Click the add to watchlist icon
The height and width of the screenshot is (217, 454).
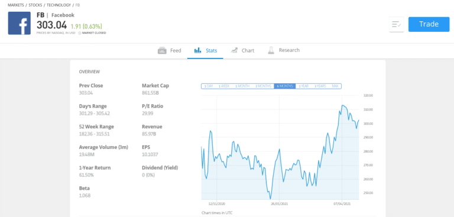tap(397, 24)
